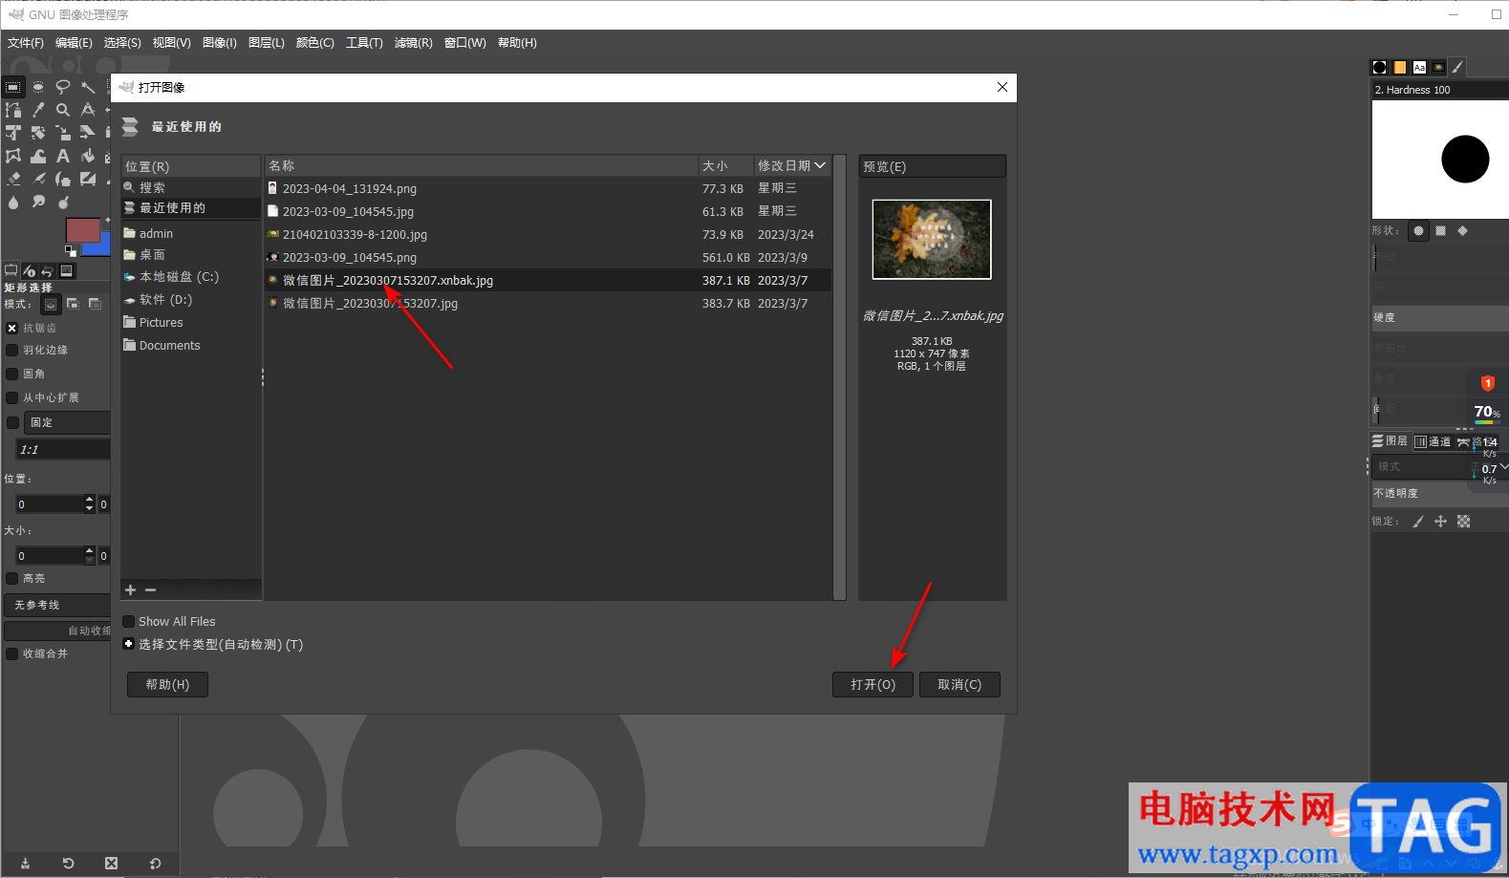Click the 1:1 aspect ratio input field

(63, 449)
